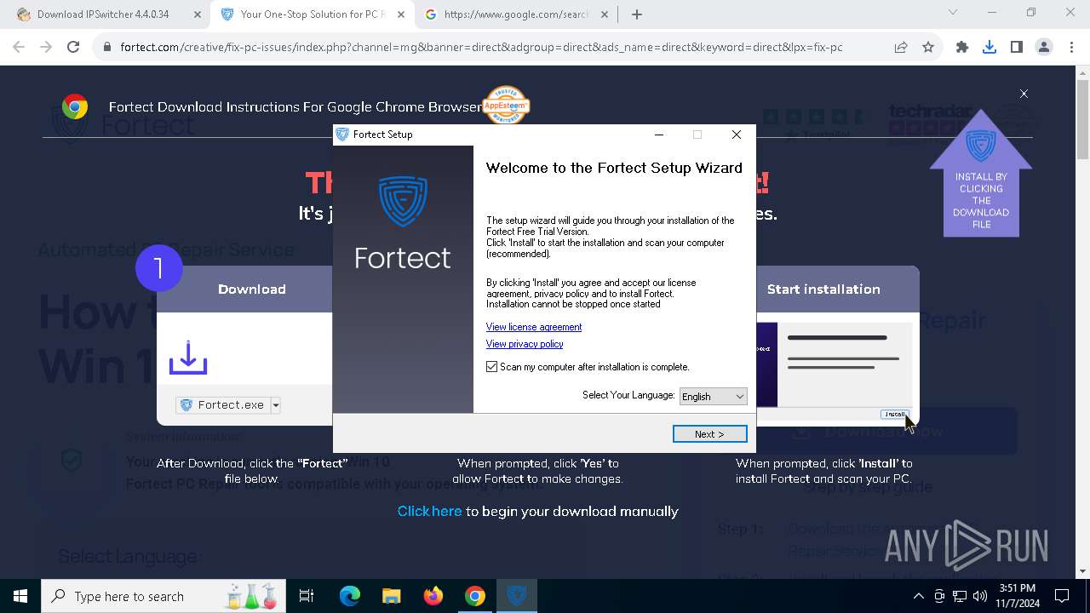Open Chrome profile avatar icon
1090x613 pixels.
click(x=1044, y=48)
